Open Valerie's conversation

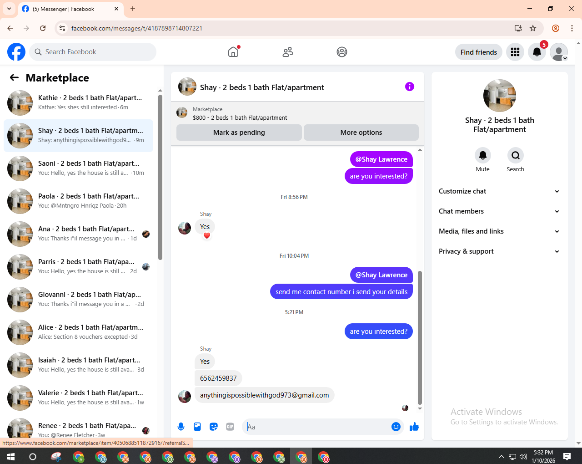(x=78, y=398)
